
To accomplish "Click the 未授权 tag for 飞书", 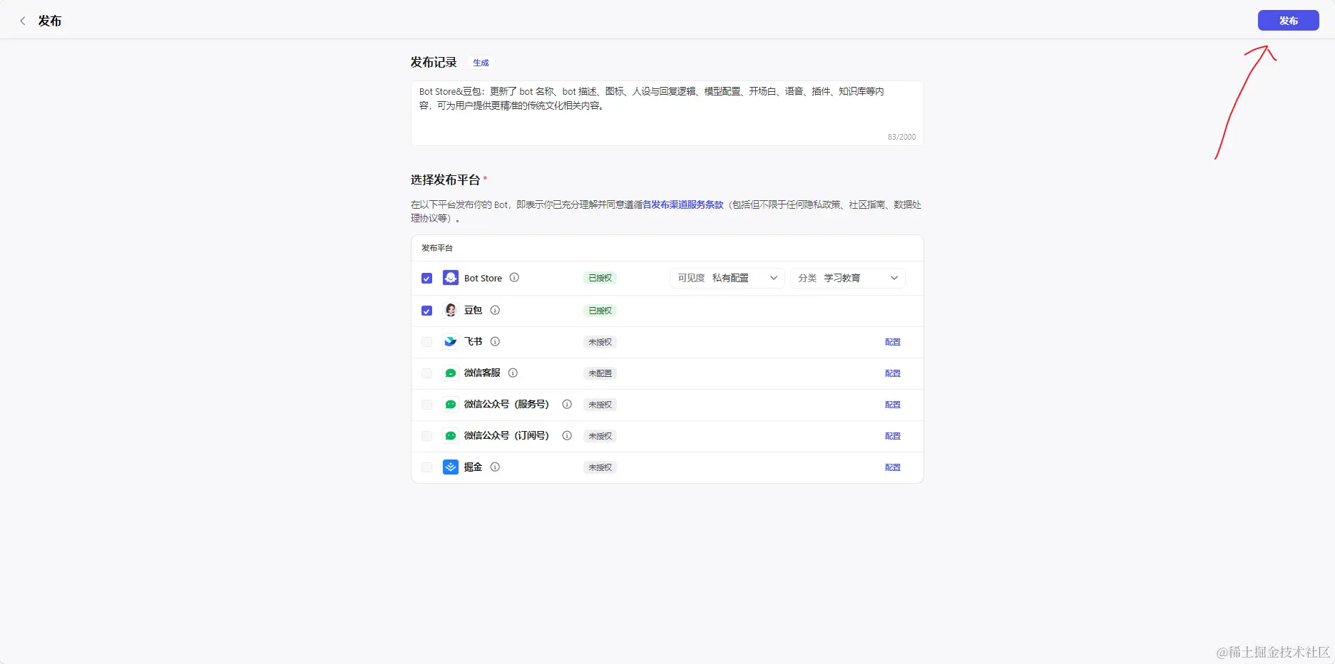I will pos(600,342).
